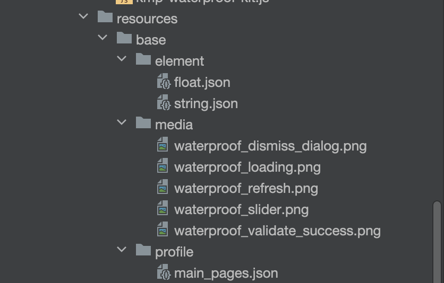Click the vertical scrollbar thumb
Image resolution: width=444 pixels, height=283 pixels.
coord(437,242)
